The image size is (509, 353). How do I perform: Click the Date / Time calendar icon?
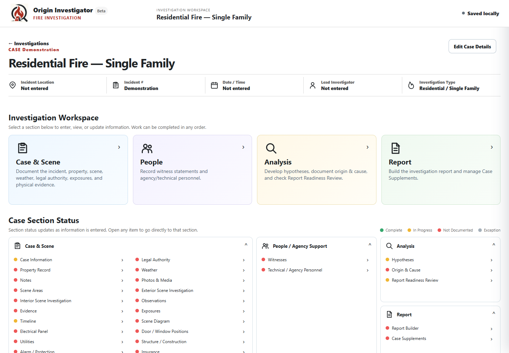[214, 85]
